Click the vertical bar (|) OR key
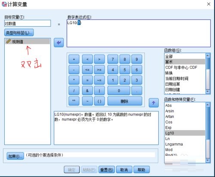Viewport: 215px width, 177px height. [99, 90]
